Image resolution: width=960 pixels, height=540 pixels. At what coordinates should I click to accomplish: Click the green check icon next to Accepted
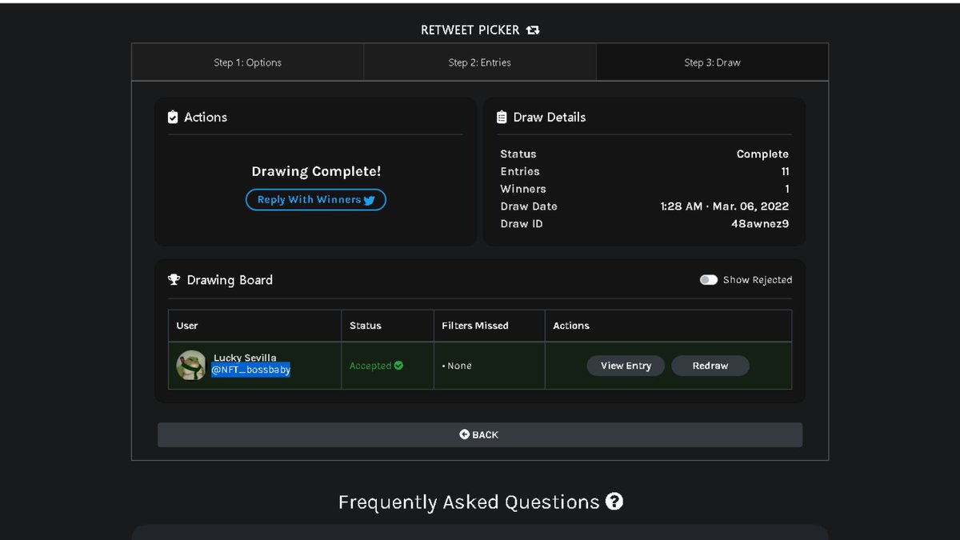click(398, 366)
